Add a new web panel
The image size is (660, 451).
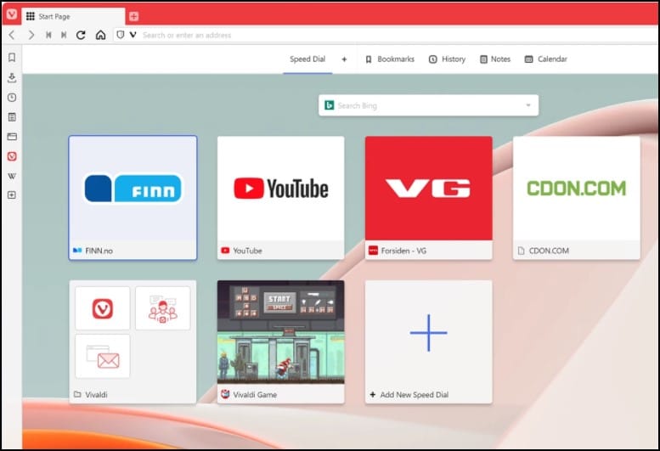click(12, 194)
